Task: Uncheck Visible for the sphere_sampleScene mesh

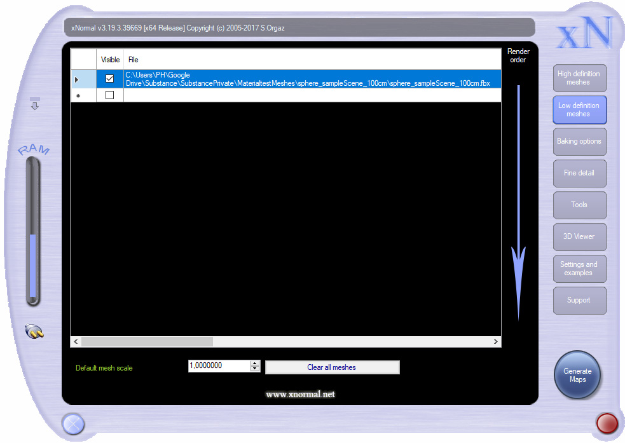Action: [110, 79]
